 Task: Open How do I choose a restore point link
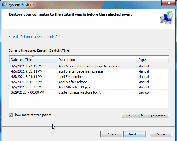pos(33,37)
